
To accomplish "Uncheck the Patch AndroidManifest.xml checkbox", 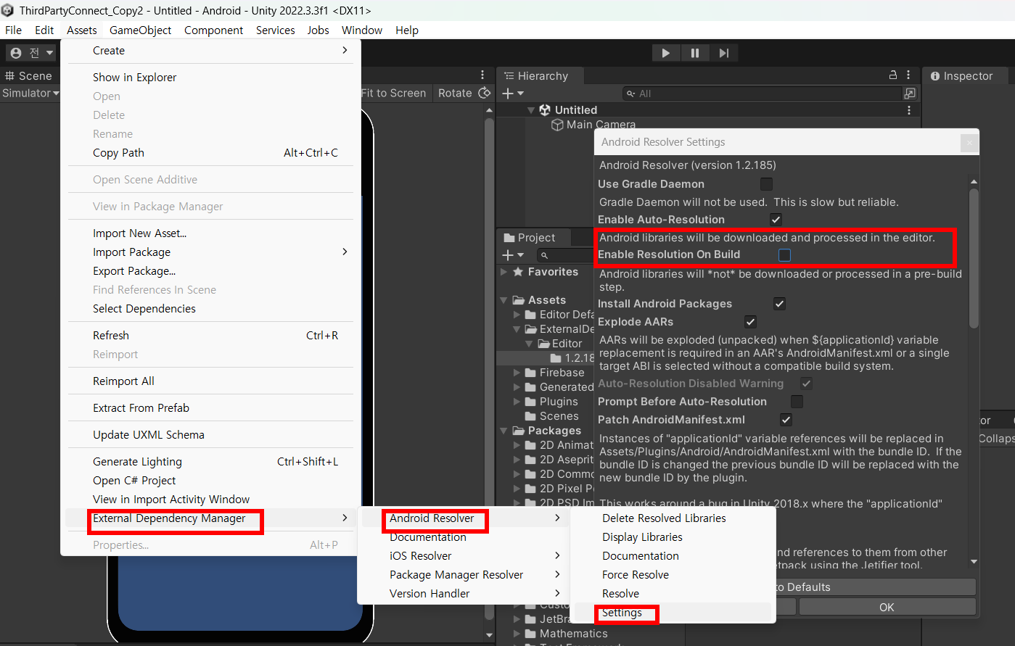I will [786, 420].
